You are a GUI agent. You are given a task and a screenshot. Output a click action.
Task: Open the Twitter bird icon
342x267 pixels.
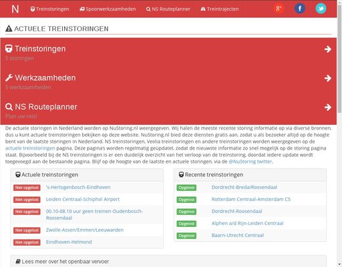[321, 9]
